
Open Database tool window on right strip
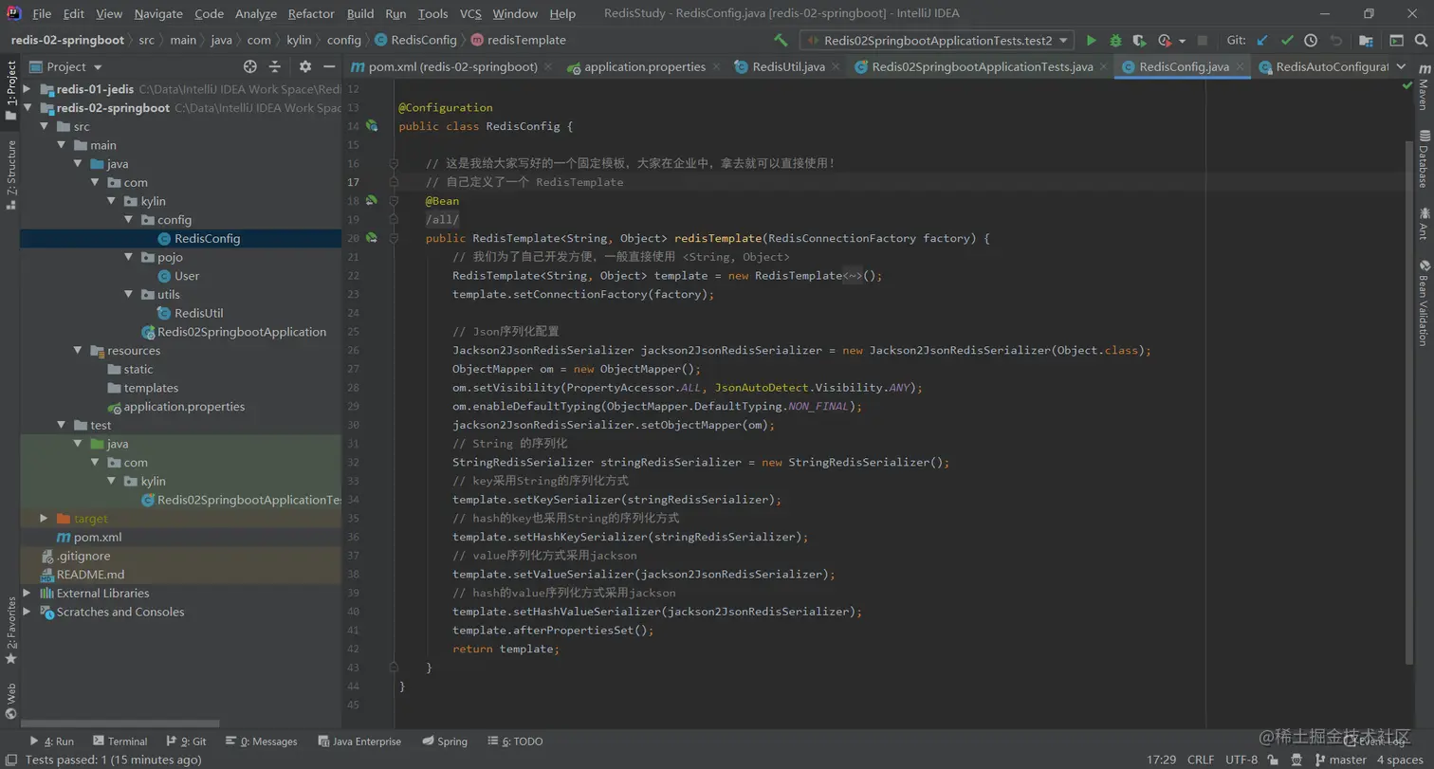point(1424,158)
